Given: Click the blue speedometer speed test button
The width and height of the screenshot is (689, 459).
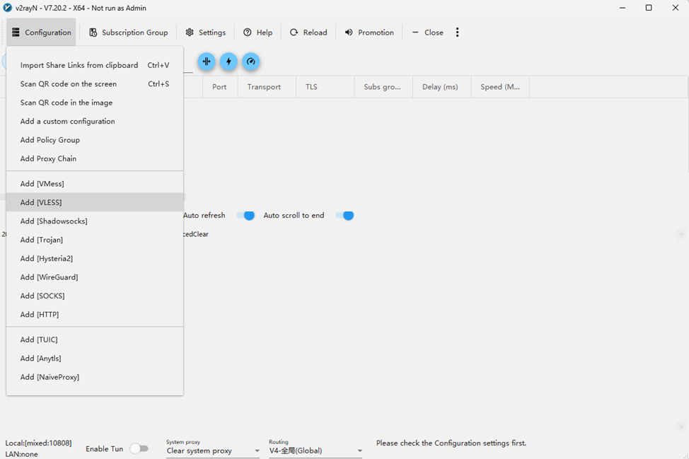Looking at the screenshot, I should tap(251, 62).
